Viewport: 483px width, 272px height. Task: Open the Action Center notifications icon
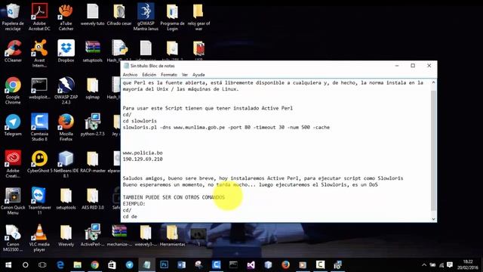click(x=450, y=264)
